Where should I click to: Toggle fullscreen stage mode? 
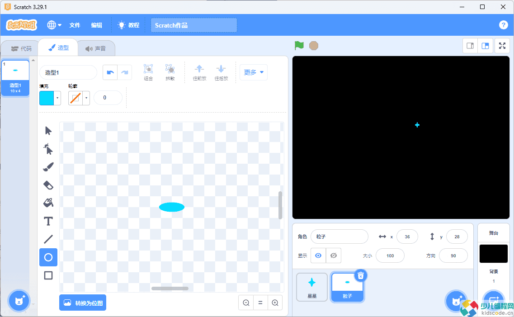click(502, 46)
